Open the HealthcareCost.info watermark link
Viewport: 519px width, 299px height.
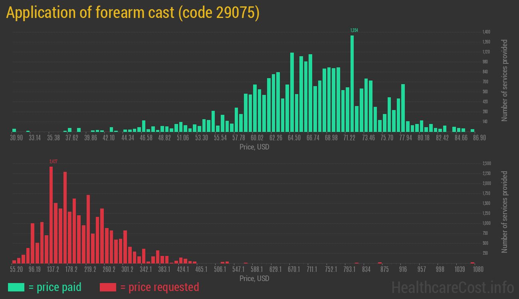point(452,287)
